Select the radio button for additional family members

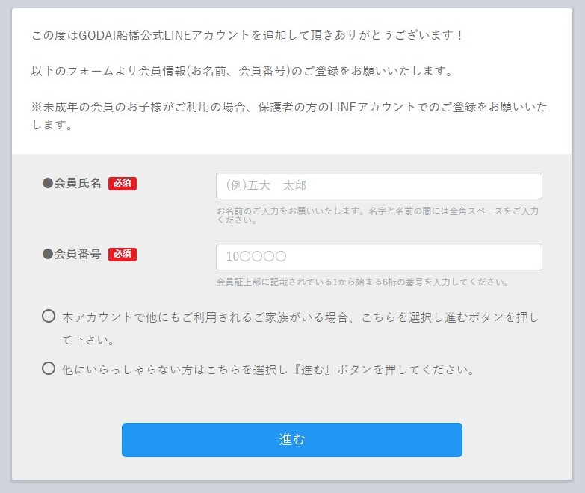(x=49, y=317)
